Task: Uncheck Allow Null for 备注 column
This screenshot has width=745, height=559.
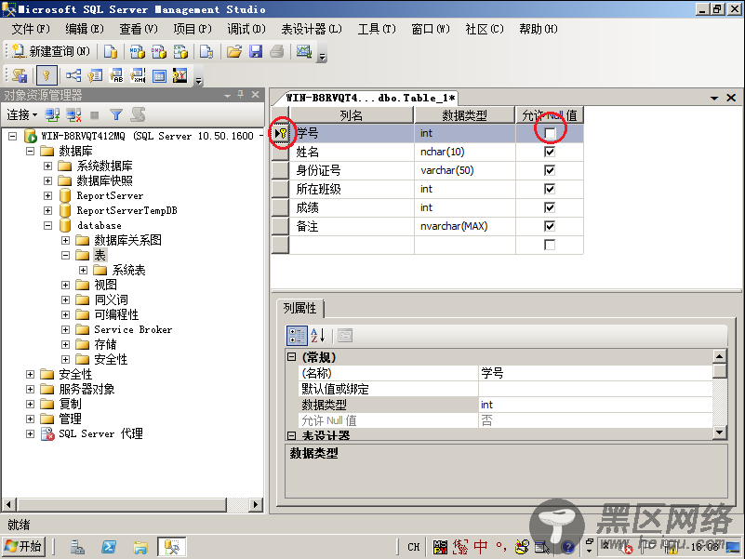Action: 550,226
